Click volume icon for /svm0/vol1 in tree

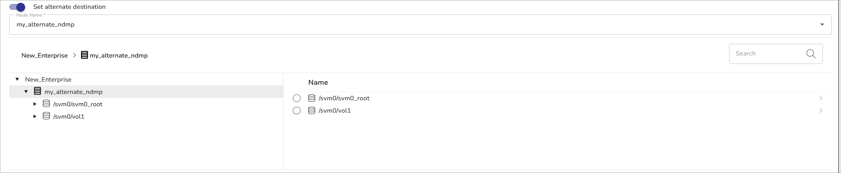(x=46, y=116)
